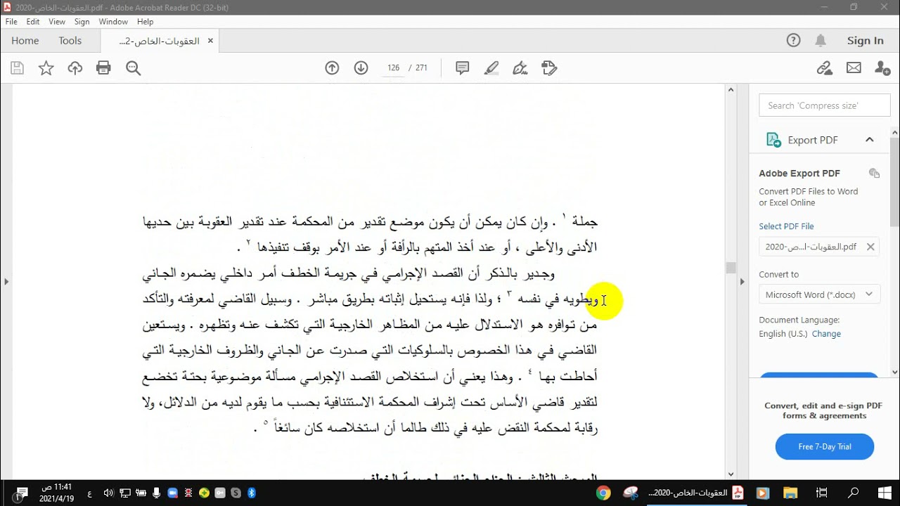Open the Find text magnifier tool
Viewport: 900px width, 506px height.
[133, 68]
